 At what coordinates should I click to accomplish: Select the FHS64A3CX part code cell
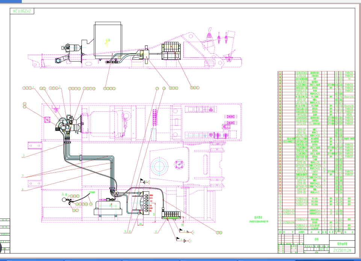[x=301, y=171]
